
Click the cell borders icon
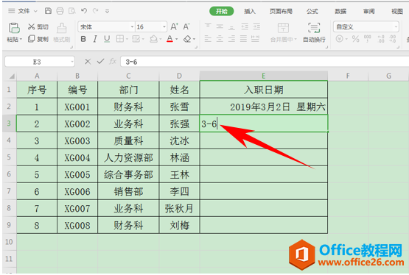(x=120, y=39)
